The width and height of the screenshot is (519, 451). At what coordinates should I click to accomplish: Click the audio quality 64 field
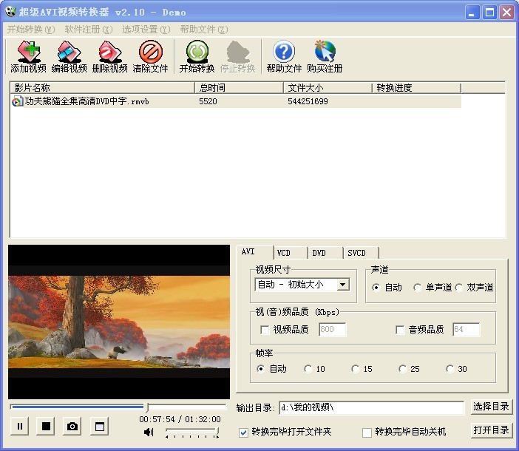(x=466, y=330)
